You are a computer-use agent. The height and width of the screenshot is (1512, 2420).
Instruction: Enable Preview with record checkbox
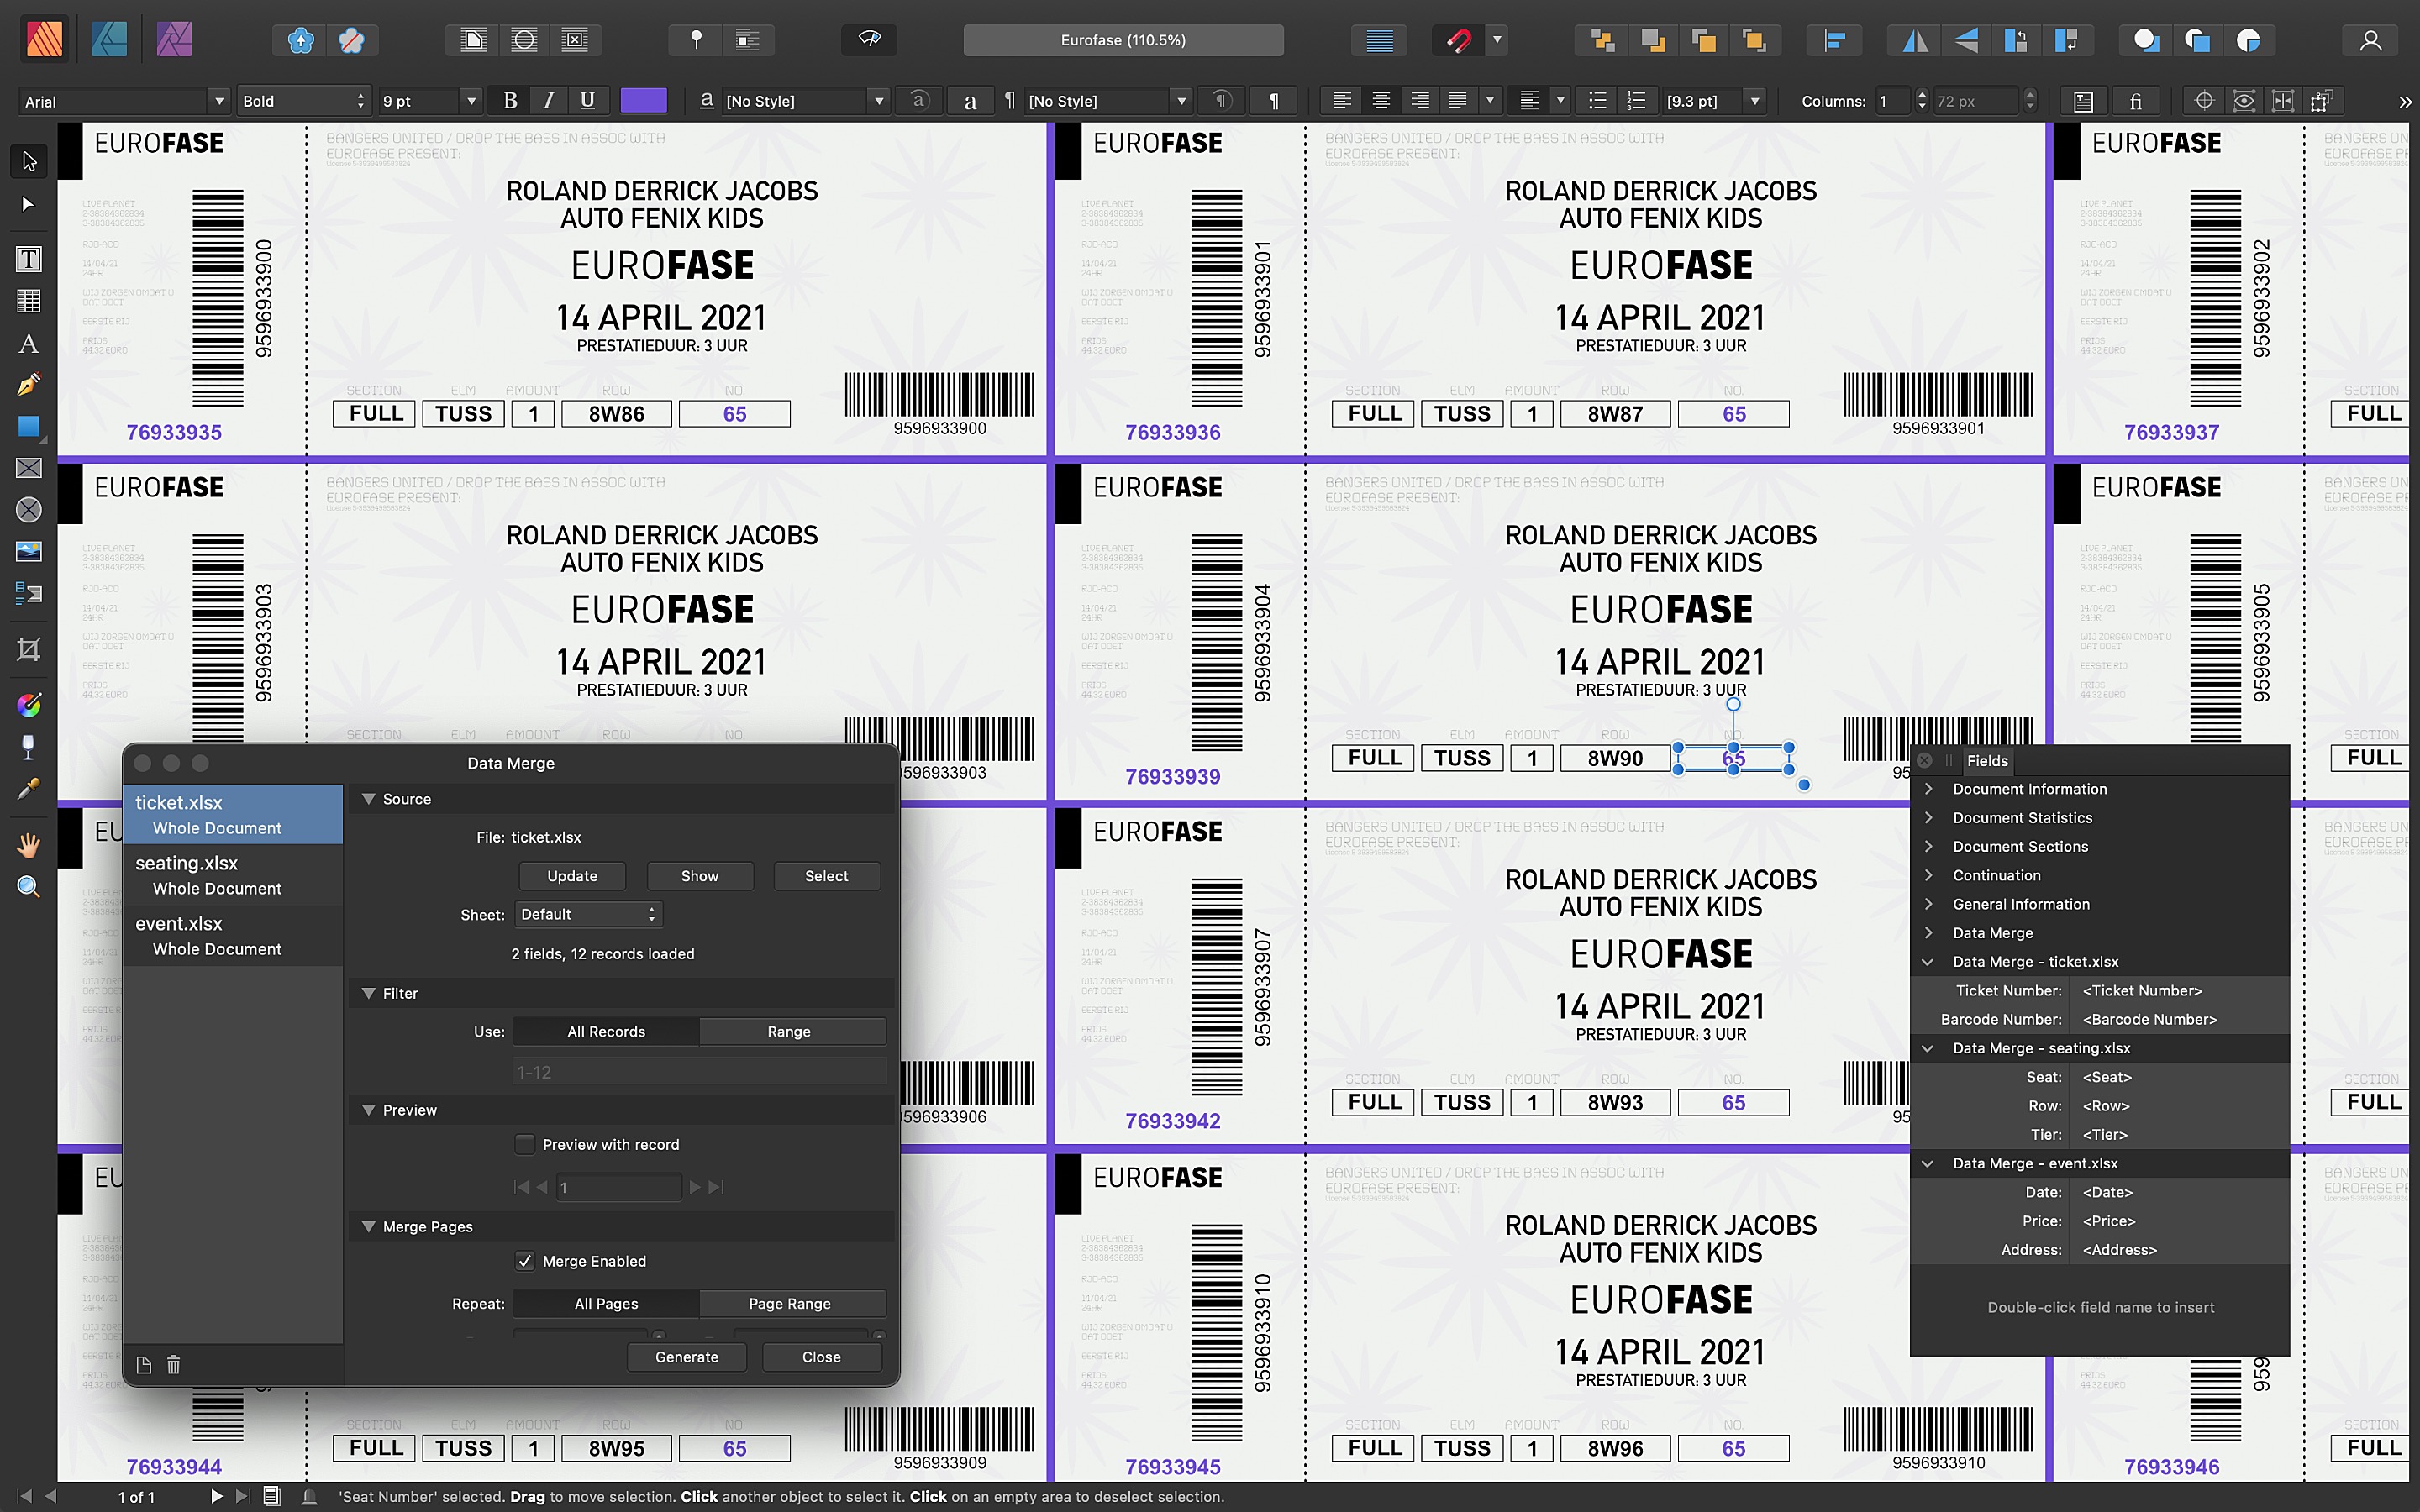524,1144
